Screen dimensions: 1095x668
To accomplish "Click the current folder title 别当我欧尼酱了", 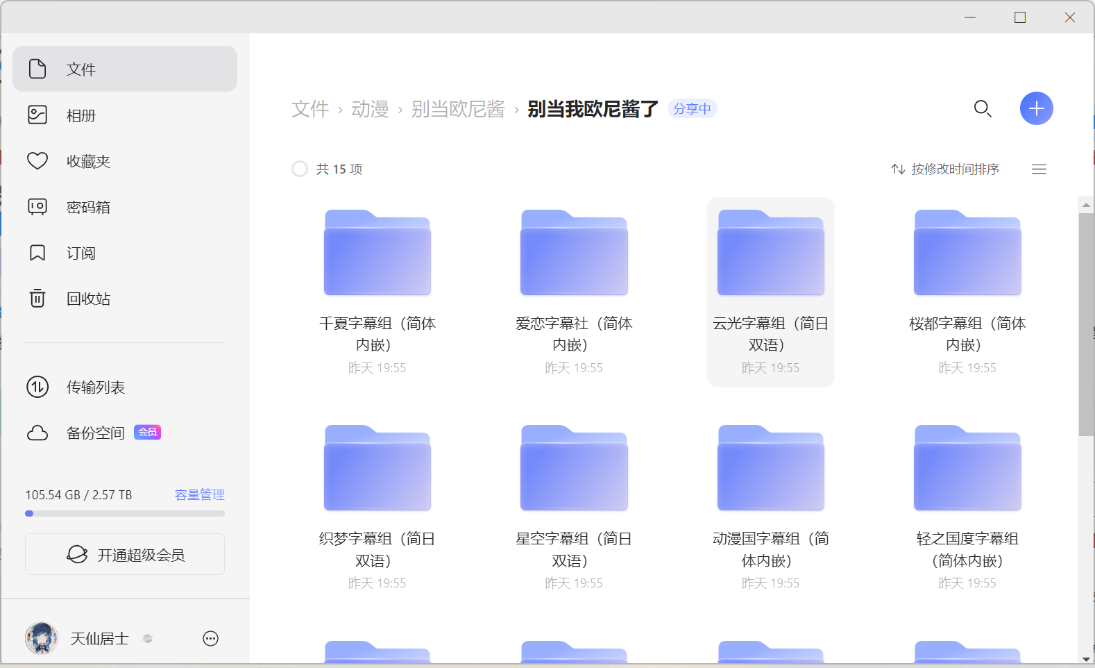I will pyautogui.click(x=593, y=109).
